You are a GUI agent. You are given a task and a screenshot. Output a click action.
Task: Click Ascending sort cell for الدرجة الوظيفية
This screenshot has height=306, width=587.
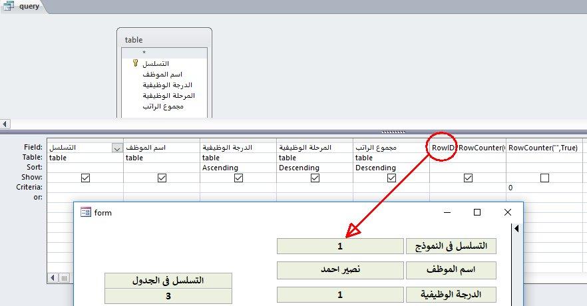pos(238,168)
